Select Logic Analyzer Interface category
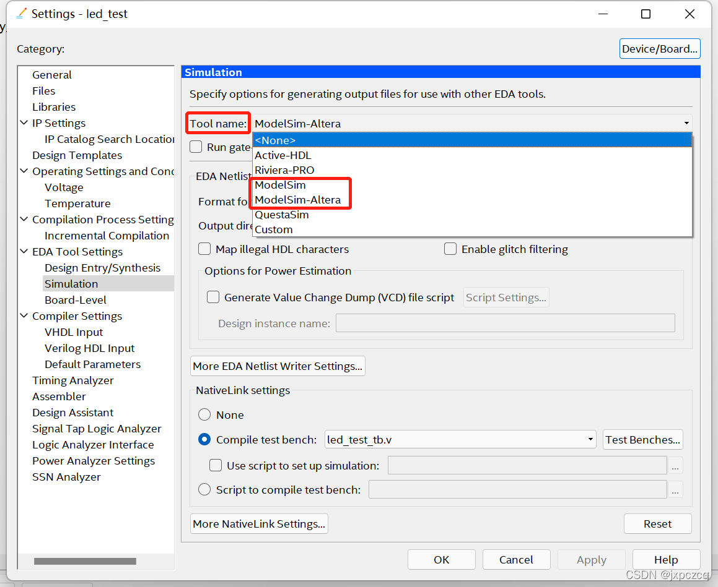This screenshot has width=718, height=587. [x=93, y=444]
